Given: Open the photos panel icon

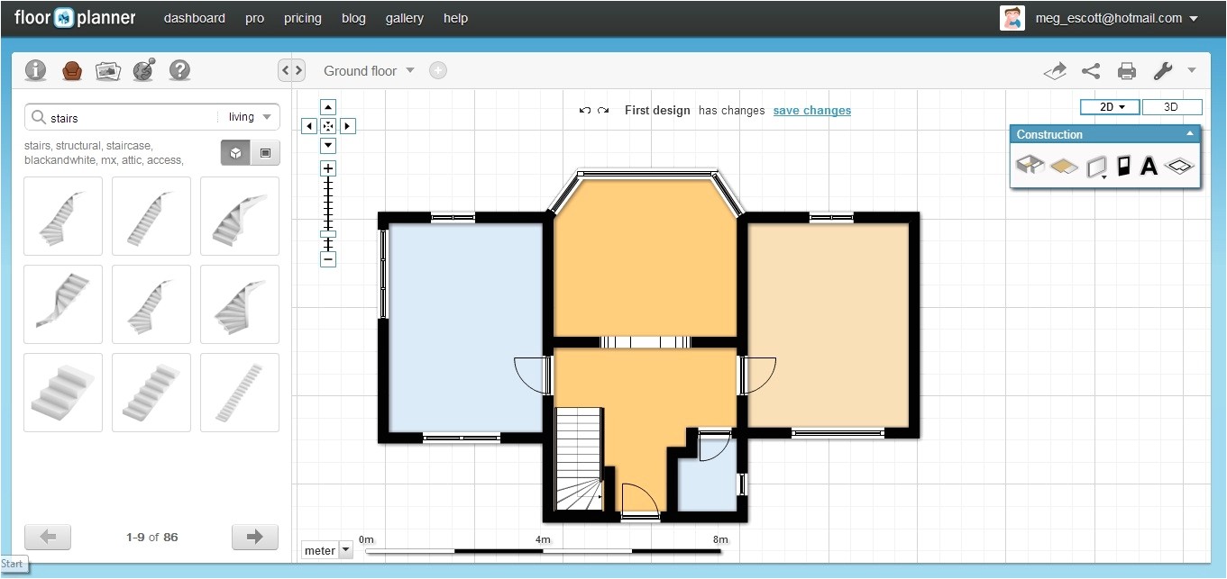Looking at the screenshot, I should pos(108,70).
